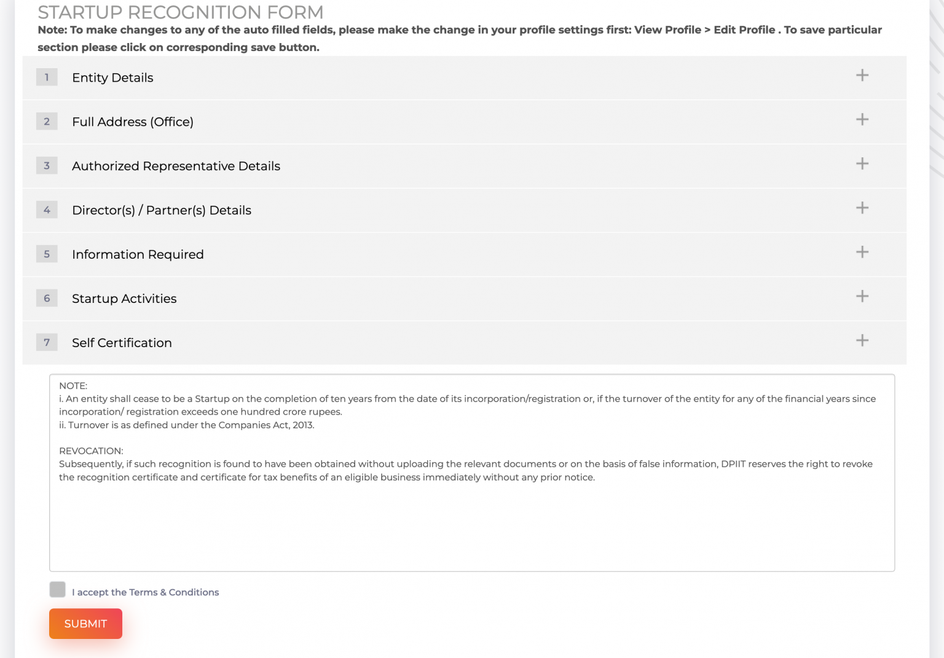Screen dimensions: 944x658
Task: Expand Authorized Representative Details via plus icon
Action: point(862,164)
